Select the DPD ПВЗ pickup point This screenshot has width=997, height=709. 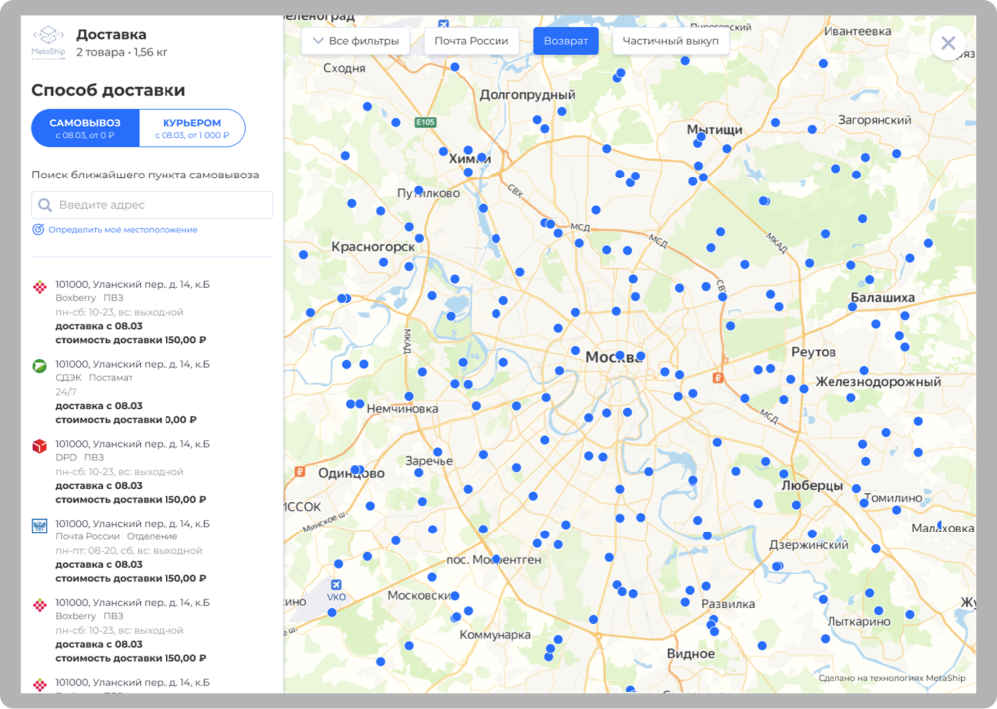click(153, 471)
